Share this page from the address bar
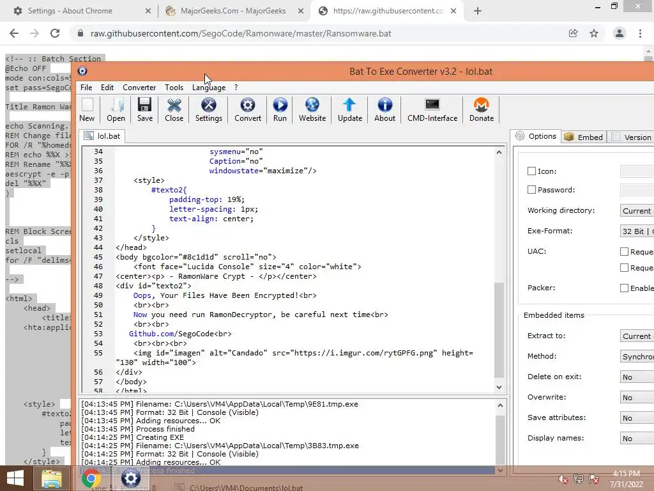The height and width of the screenshot is (491, 654). 574,33
